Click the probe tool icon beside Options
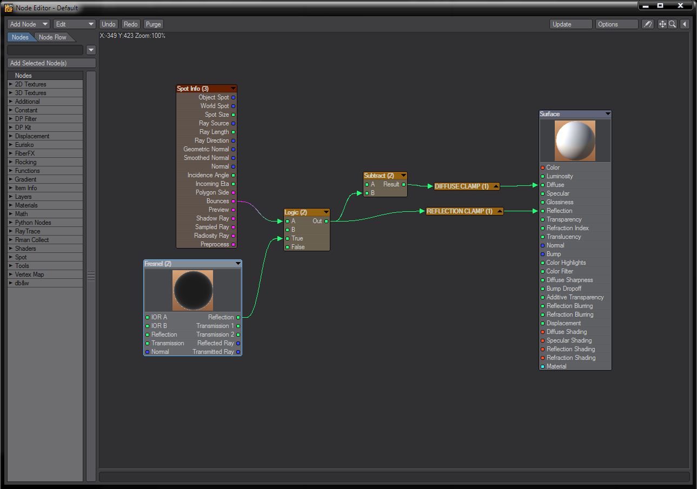Image resolution: width=697 pixels, height=489 pixels. click(647, 24)
